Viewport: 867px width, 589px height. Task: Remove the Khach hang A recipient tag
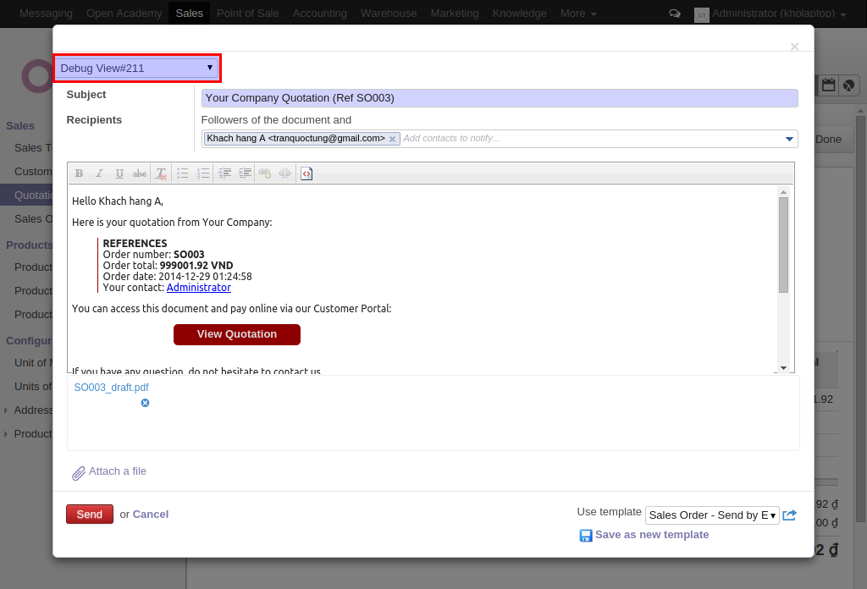click(x=393, y=139)
